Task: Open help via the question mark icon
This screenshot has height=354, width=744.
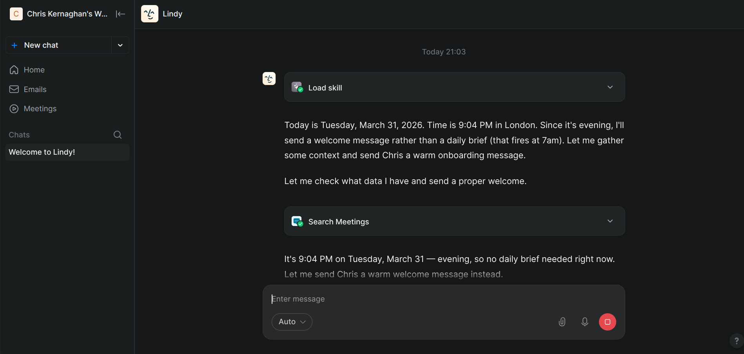Action: point(736,341)
